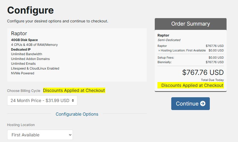The width and height of the screenshot is (238, 142).
Task: Select the Raptor title in the product box
Action: coord(19,34)
